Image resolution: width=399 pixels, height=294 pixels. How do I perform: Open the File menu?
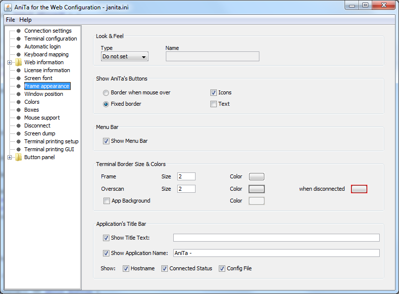tap(10, 20)
